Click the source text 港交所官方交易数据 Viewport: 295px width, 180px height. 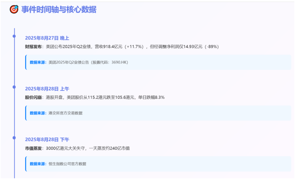click(x=66, y=113)
